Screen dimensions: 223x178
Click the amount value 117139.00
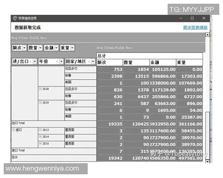(164, 90)
